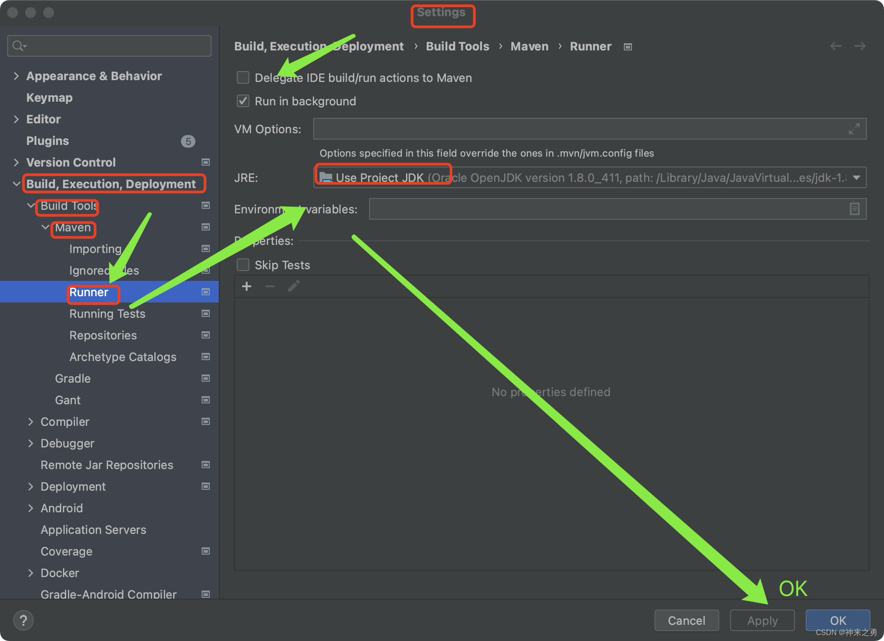
Task: Open Maven from the breadcrumb path
Action: pyautogui.click(x=529, y=46)
